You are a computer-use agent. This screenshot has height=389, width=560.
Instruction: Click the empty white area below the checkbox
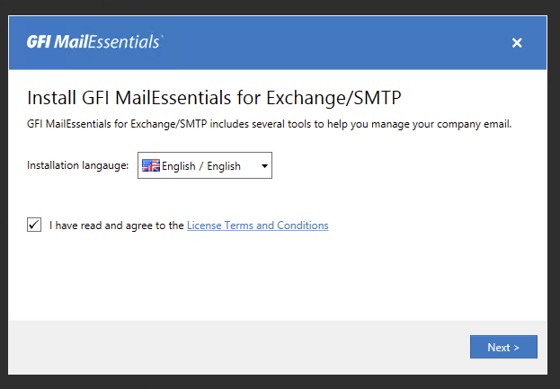(x=270, y=278)
